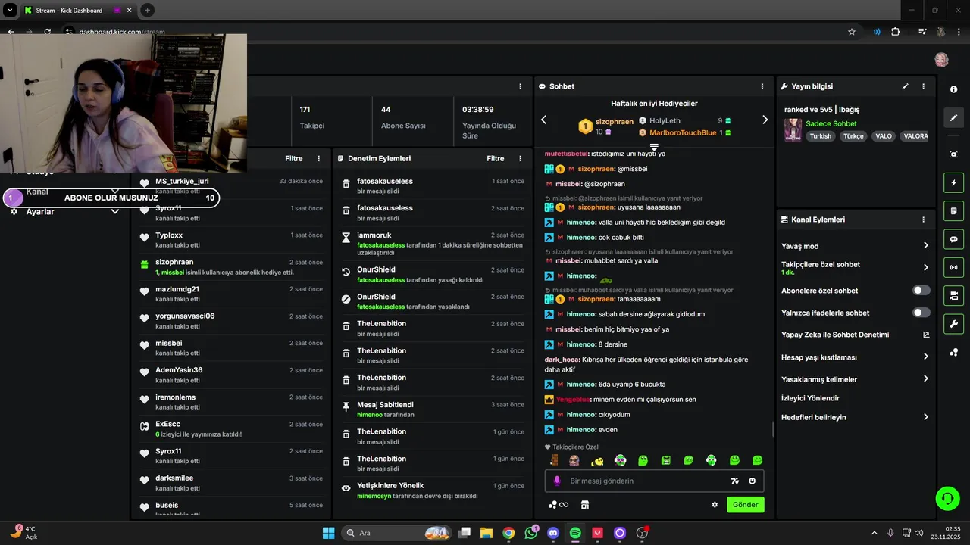Click dark_hoca username in chat
Viewport: 970px width, 545px height.
pyautogui.click(x=562, y=360)
